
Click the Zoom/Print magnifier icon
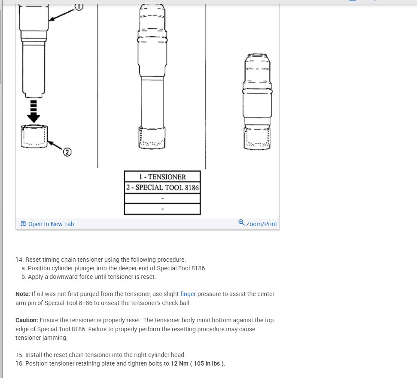tap(241, 222)
